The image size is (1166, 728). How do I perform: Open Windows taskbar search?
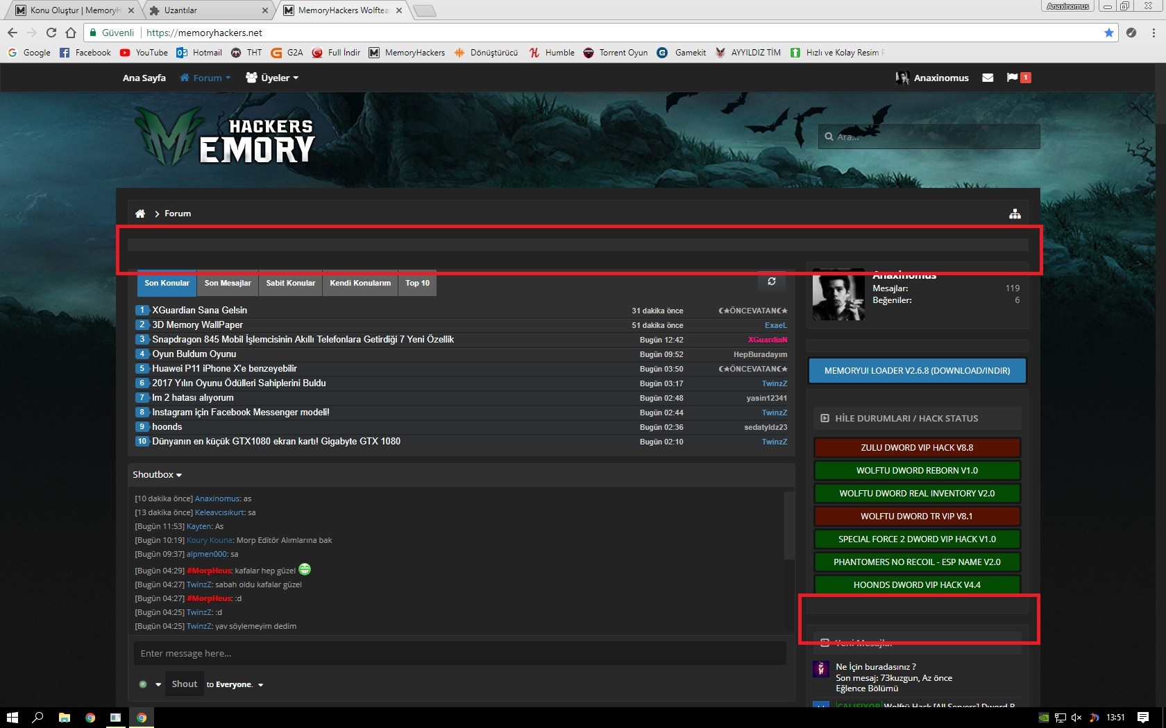point(38,718)
